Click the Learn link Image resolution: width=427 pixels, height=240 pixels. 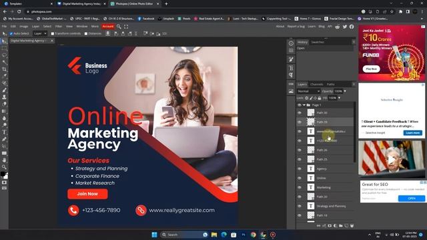click(312, 27)
